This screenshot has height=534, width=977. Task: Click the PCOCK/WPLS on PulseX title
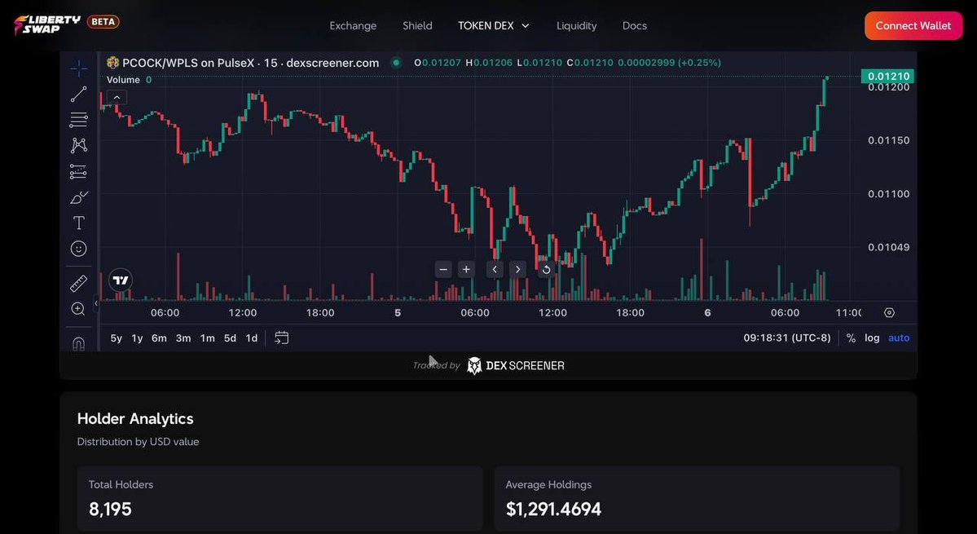pos(250,63)
